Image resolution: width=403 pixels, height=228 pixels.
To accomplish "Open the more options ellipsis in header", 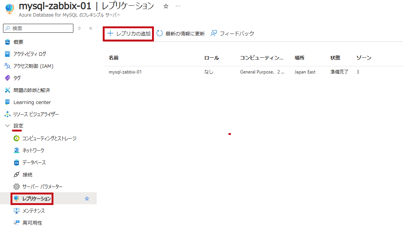I will pyautogui.click(x=178, y=6).
